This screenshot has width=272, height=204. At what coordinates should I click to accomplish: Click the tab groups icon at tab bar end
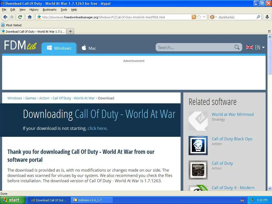269,31
